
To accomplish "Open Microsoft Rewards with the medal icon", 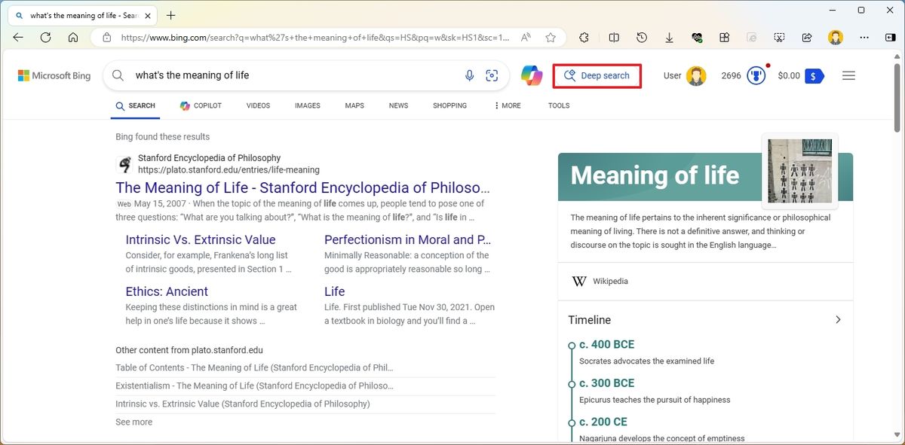I will [x=755, y=75].
